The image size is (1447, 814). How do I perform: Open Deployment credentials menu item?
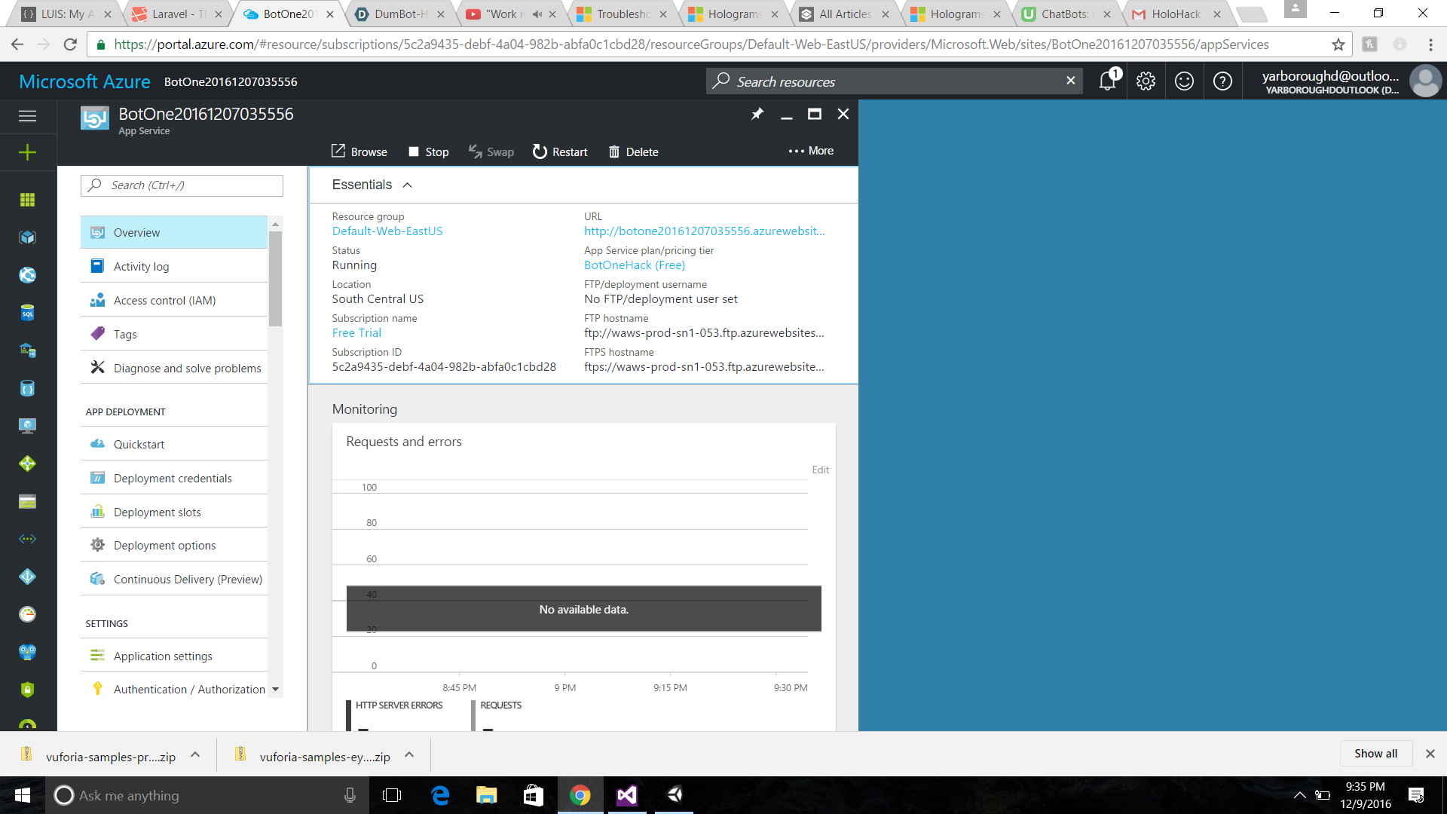click(173, 479)
